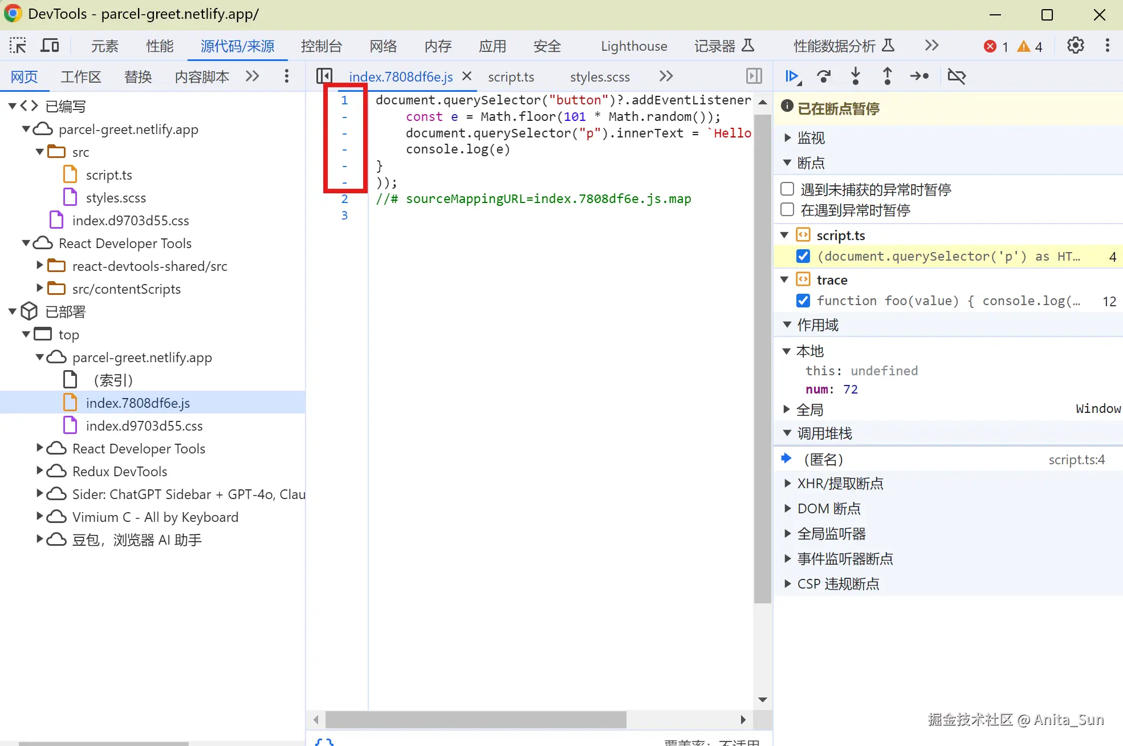Switch to the 控制台 console tab
Image resolution: width=1123 pixels, height=746 pixels.
322,46
